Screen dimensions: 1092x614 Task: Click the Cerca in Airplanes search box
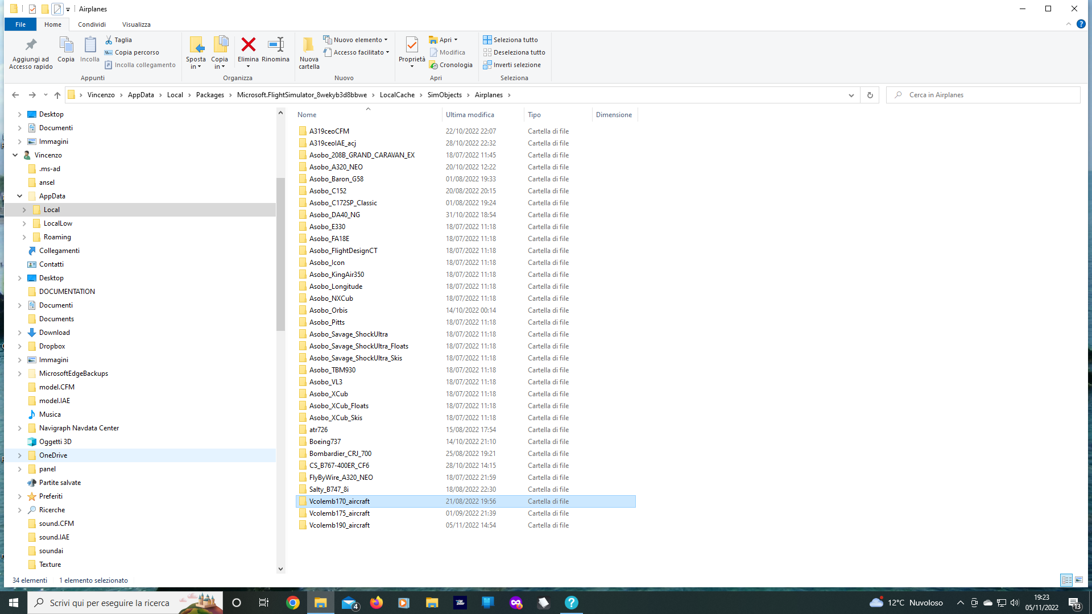coord(983,95)
